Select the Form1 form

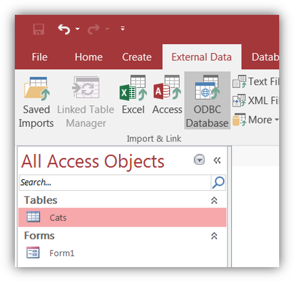click(122, 253)
